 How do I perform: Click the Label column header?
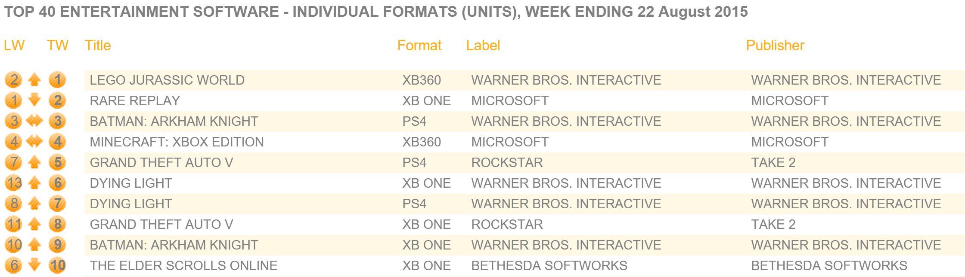[x=483, y=46]
